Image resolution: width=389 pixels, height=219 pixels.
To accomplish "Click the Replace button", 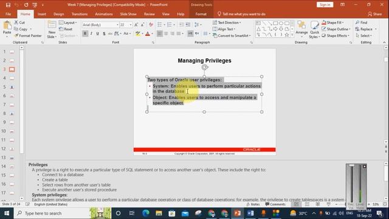I will click(x=364, y=29).
